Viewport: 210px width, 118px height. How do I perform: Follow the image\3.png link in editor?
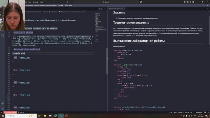coord(25,82)
